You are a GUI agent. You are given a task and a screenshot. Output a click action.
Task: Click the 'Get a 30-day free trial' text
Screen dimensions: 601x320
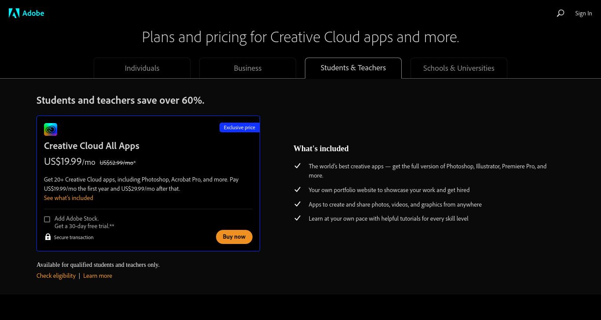click(x=84, y=226)
